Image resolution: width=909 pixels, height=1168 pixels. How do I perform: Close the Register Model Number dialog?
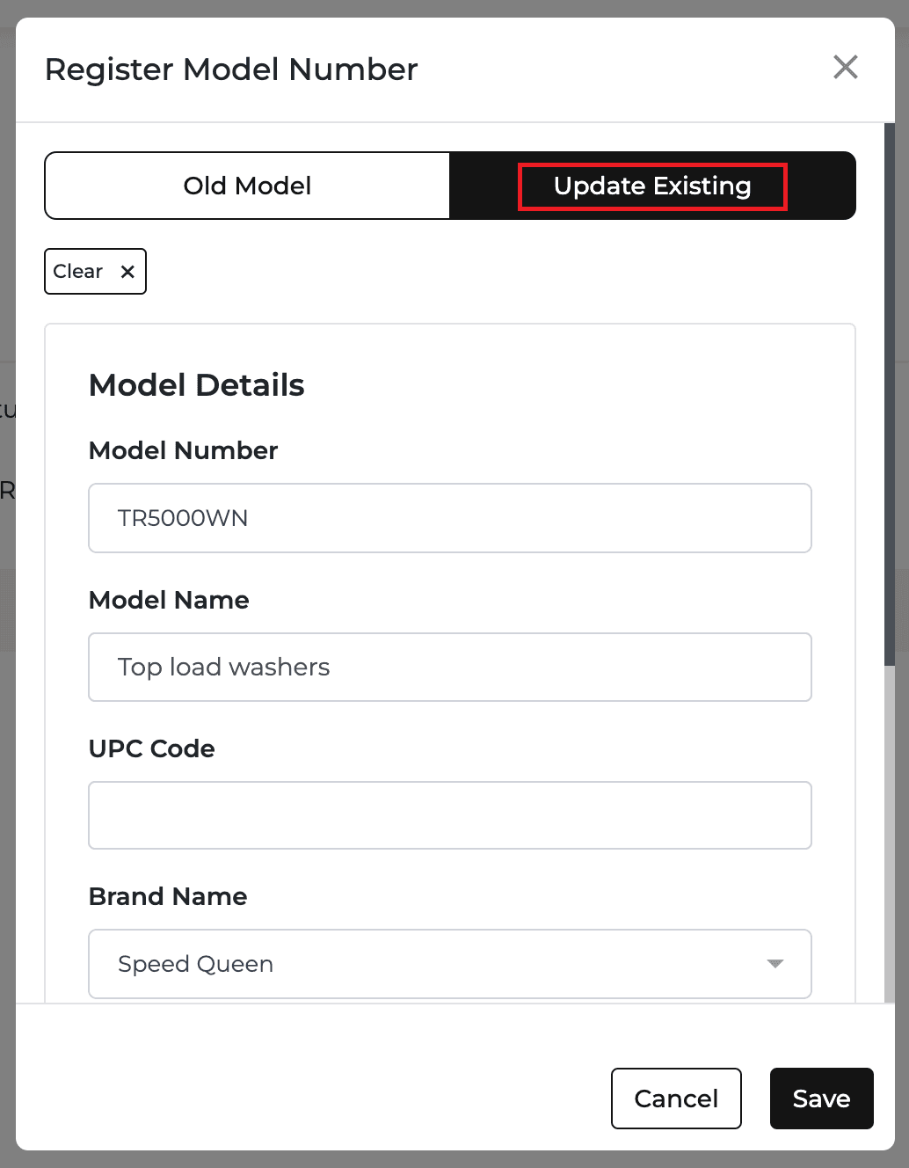846,67
